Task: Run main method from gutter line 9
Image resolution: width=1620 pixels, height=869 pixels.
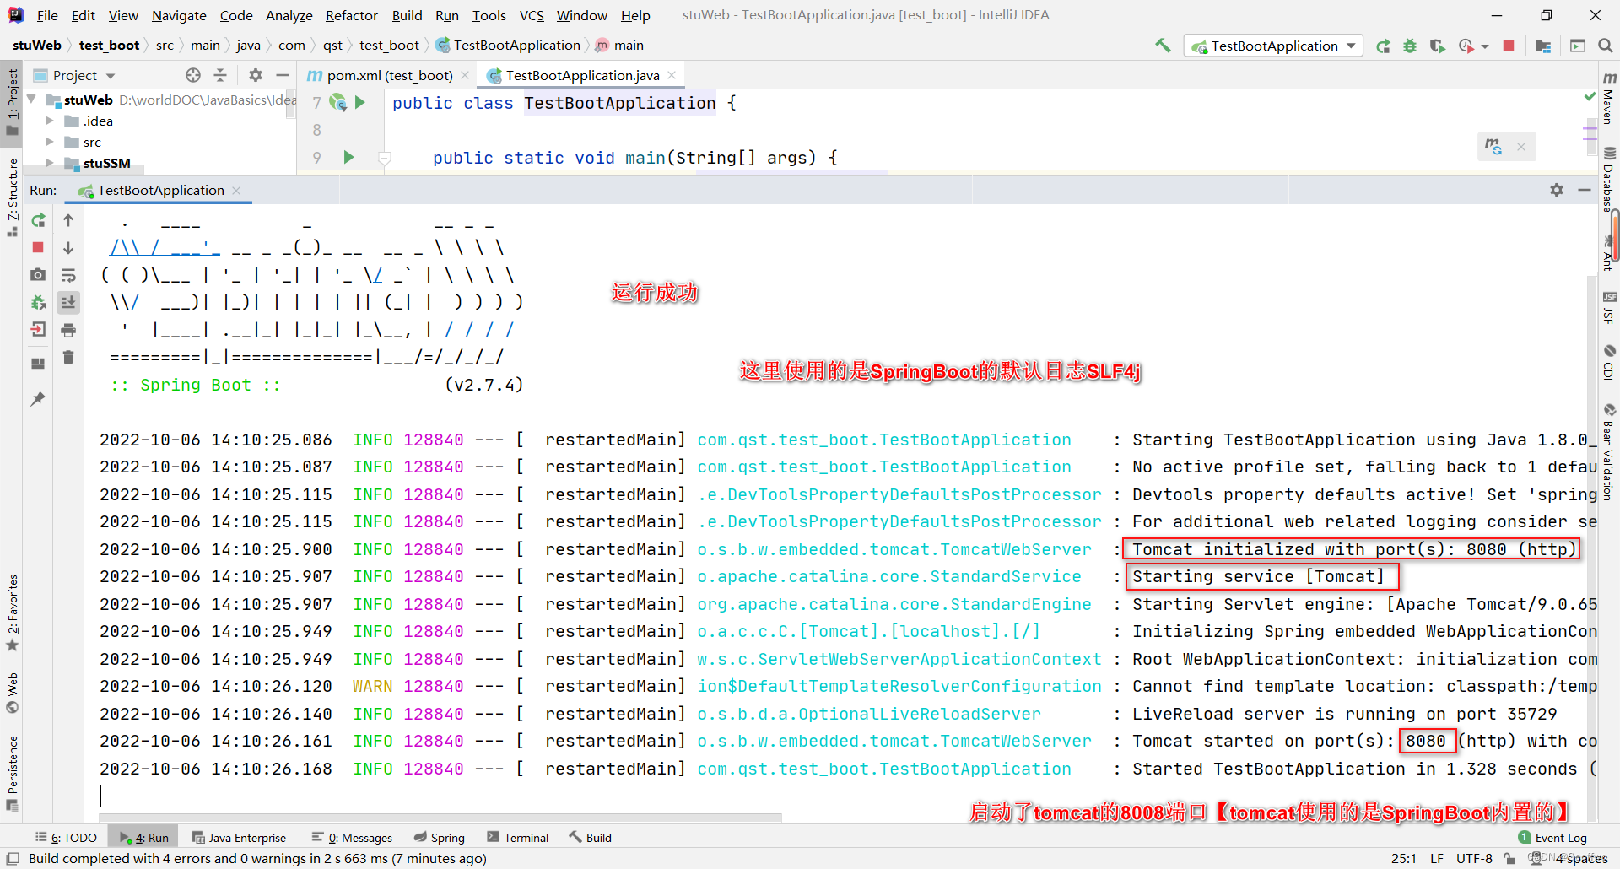Action: (348, 157)
